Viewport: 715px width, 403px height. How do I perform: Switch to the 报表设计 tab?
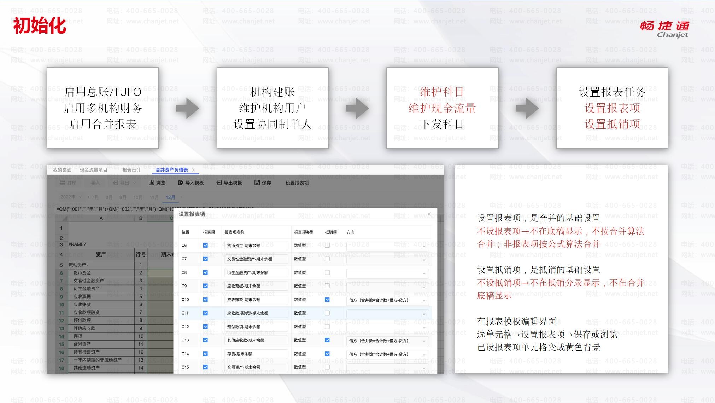[131, 170]
